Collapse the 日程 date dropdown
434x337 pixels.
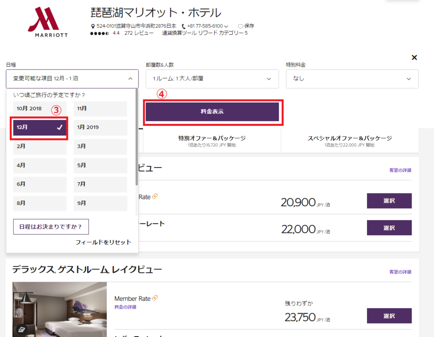pyautogui.click(x=72, y=79)
